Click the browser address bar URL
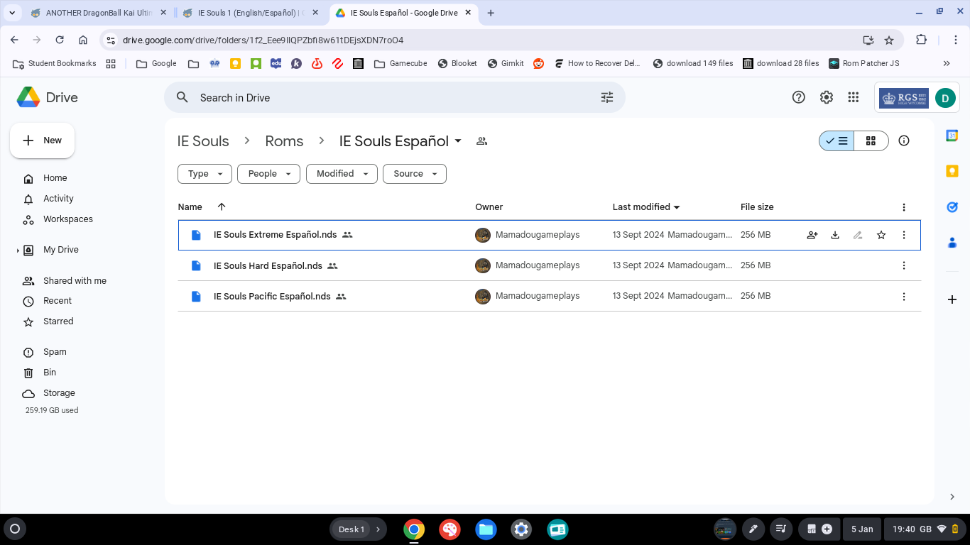Viewport: 970px width, 545px height. click(x=263, y=40)
